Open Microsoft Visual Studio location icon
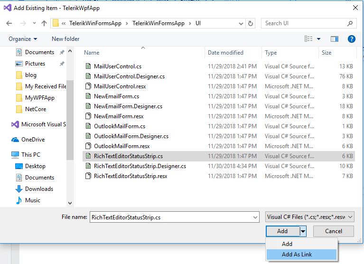The height and width of the screenshot is (264, 364). (15, 124)
